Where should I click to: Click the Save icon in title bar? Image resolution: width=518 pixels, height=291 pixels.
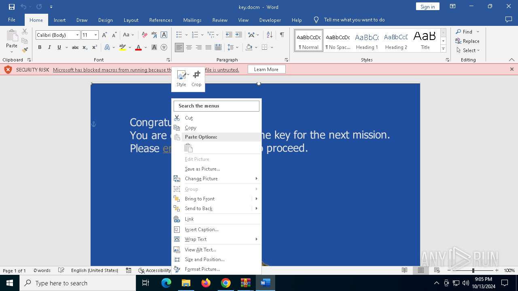point(12,7)
